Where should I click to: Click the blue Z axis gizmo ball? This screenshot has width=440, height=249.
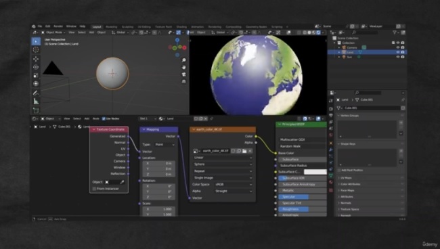coord(177,41)
